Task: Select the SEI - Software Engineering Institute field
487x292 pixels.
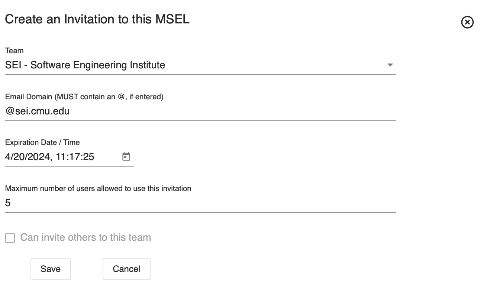Action: pyautogui.click(x=85, y=65)
